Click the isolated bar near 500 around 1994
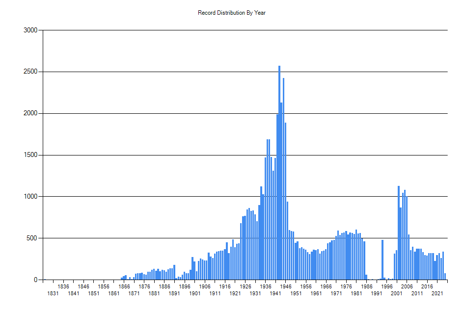This screenshot has height=309, width=464. pos(382,259)
